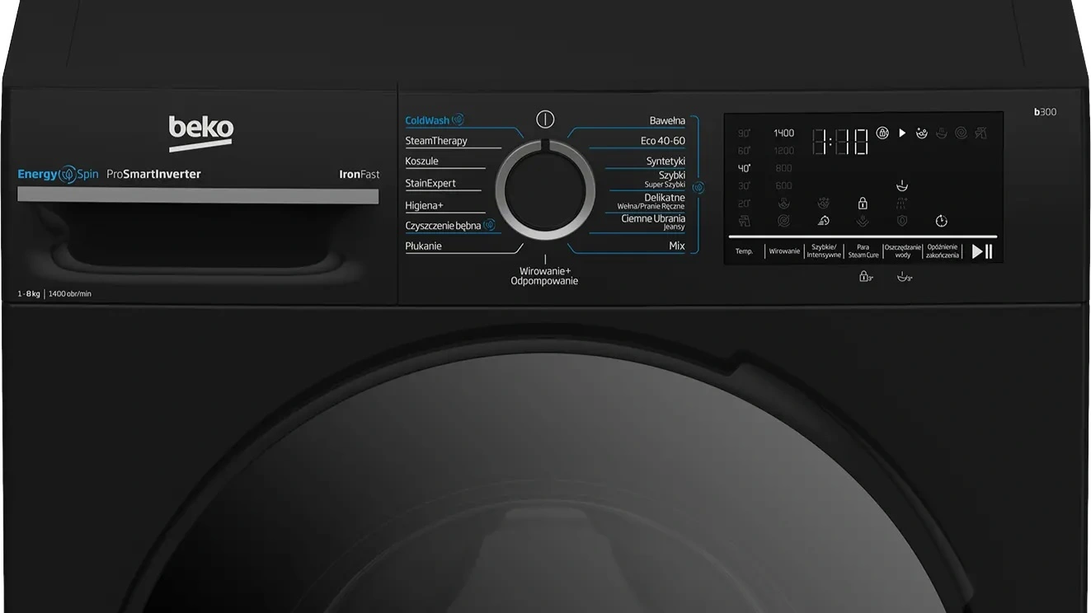This screenshot has width=1091, height=613.
Task: Click the beko logo
Action: 201,133
